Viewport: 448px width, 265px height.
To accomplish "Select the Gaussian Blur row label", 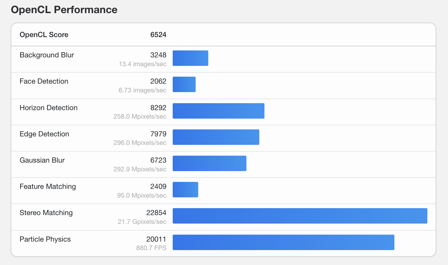I will click(x=42, y=160).
